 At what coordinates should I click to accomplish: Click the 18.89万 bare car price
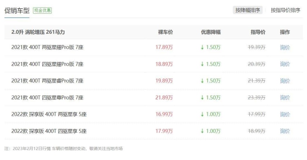[164, 64]
